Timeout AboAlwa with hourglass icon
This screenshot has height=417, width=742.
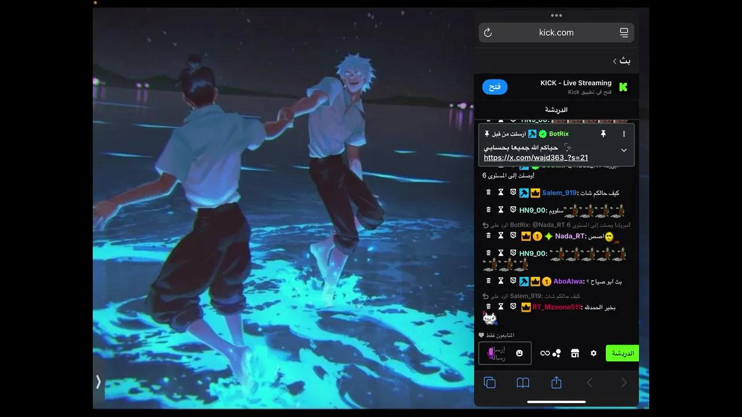501,281
